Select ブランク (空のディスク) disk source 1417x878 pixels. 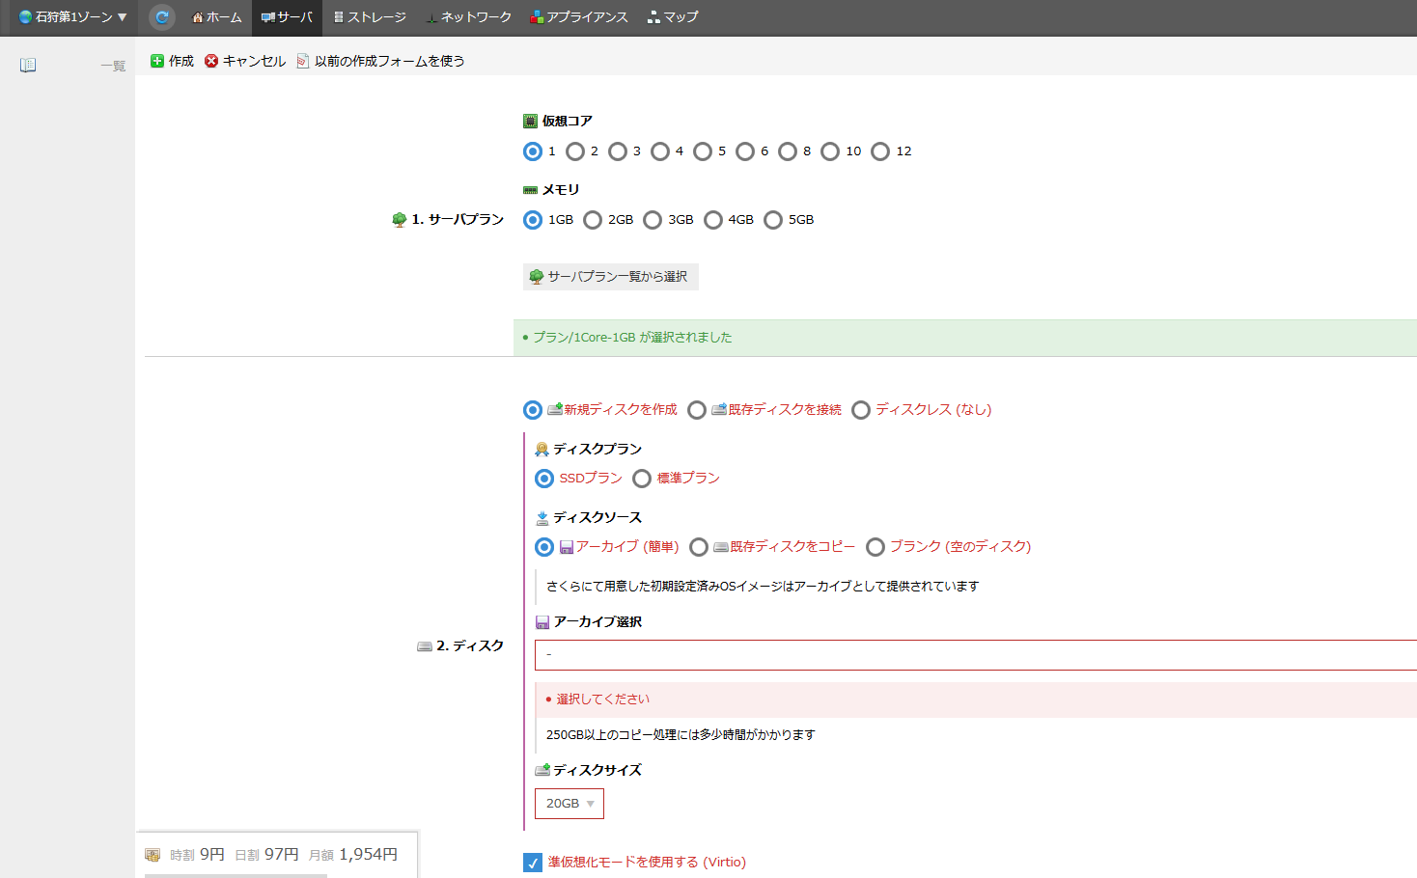coord(875,547)
